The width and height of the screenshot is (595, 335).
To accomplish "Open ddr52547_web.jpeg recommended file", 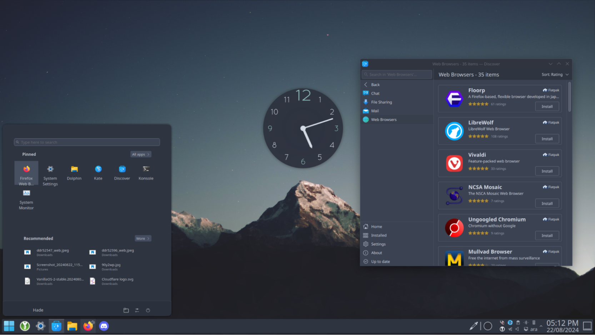I will click(53, 252).
